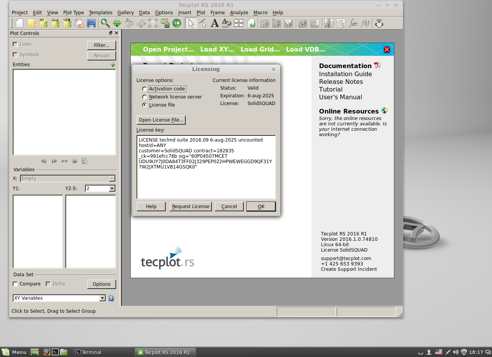Click the redraw brush toolbar icon
This screenshot has width=492, height=357.
(x=165, y=23)
